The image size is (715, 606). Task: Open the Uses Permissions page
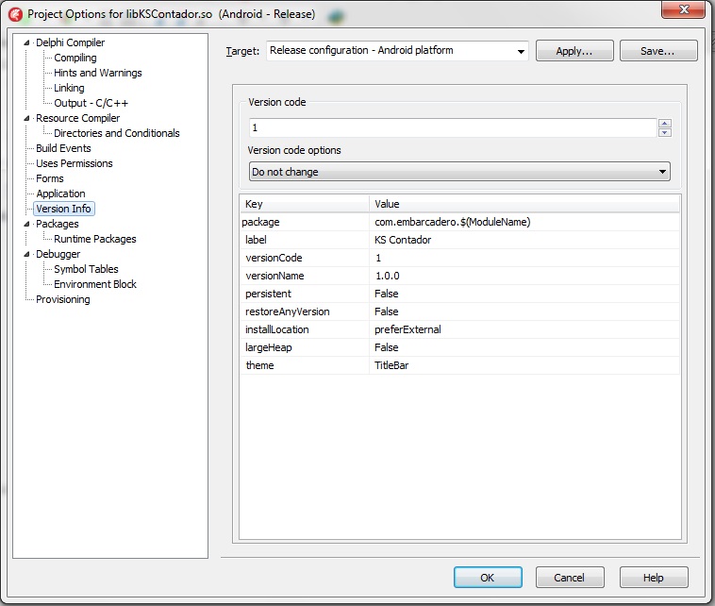pos(74,163)
